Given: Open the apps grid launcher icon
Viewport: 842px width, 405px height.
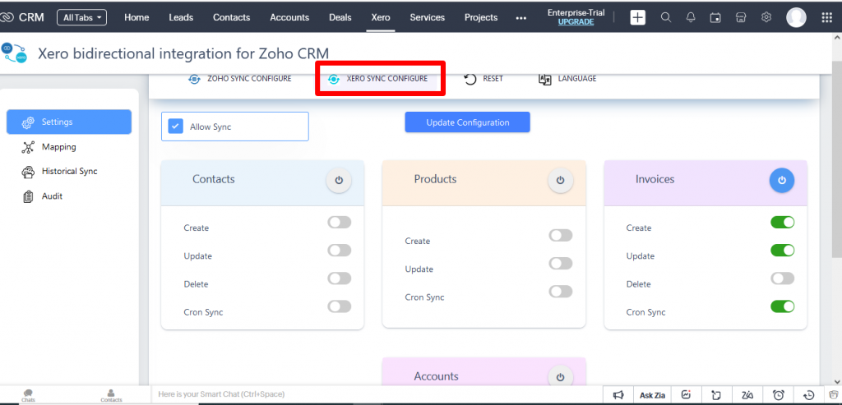Looking at the screenshot, I should coord(827,18).
